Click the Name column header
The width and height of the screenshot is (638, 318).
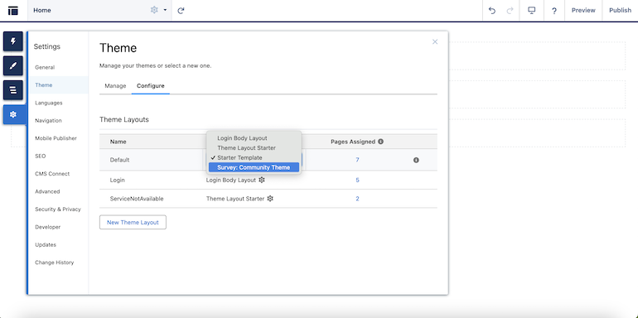[118, 142]
